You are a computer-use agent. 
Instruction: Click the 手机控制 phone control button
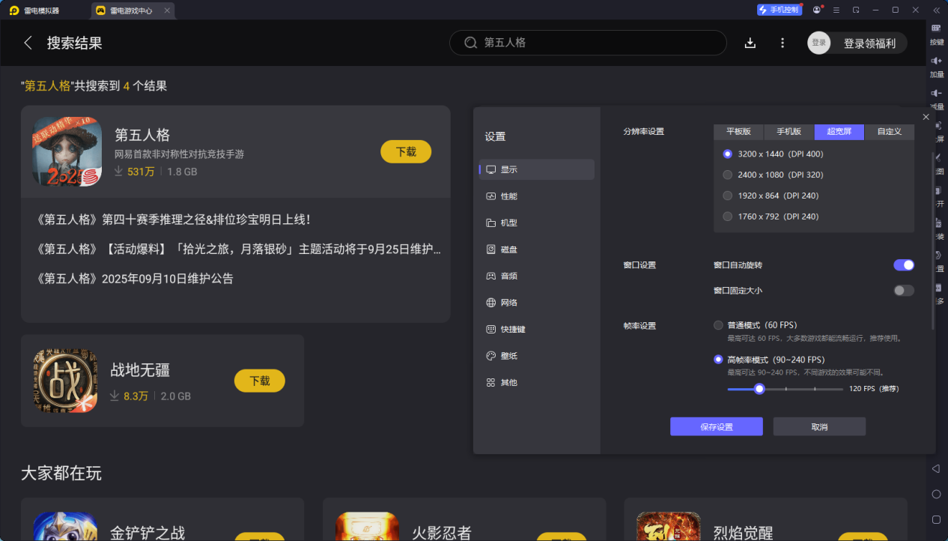779,9
